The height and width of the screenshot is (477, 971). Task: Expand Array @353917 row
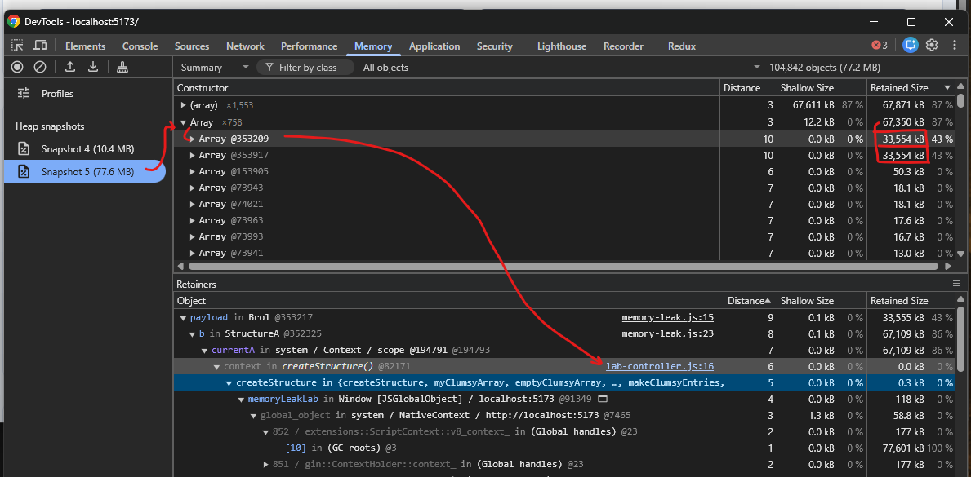193,155
